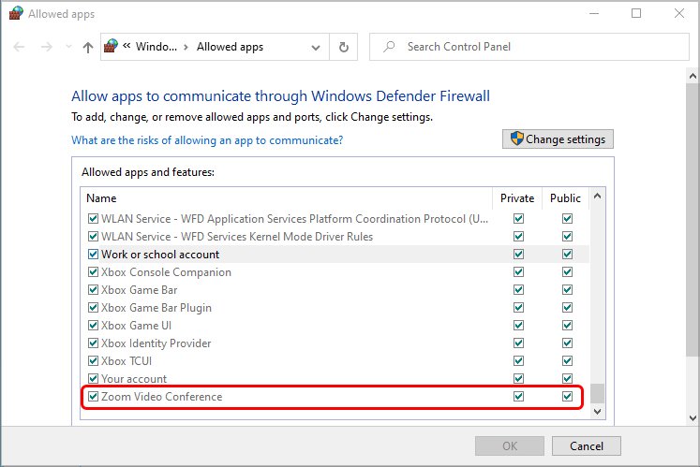Open risks of allowing an app link
This screenshot has width=700, height=467.
tap(207, 140)
